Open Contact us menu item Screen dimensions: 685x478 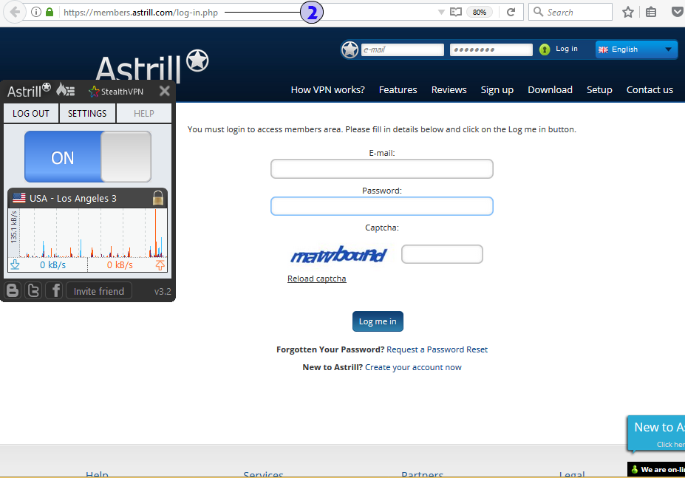(x=650, y=90)
